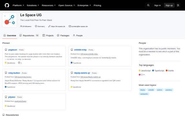Click the 2 followers link
The width and height of the screenshot is (185, 116).
pyautogui.click(x=26, y=26)
